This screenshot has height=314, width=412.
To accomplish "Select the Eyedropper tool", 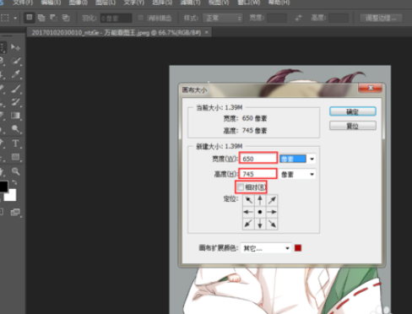I will [16, 74].
